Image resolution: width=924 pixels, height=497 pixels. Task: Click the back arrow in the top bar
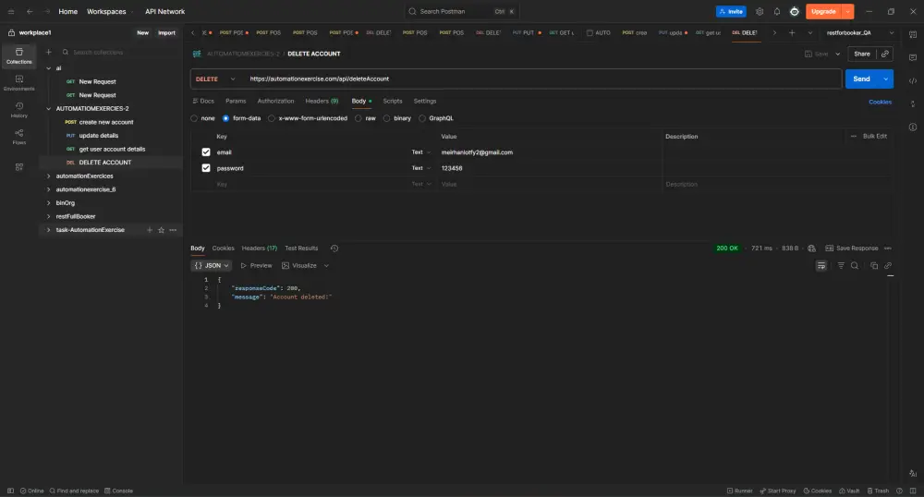[30, 12]
